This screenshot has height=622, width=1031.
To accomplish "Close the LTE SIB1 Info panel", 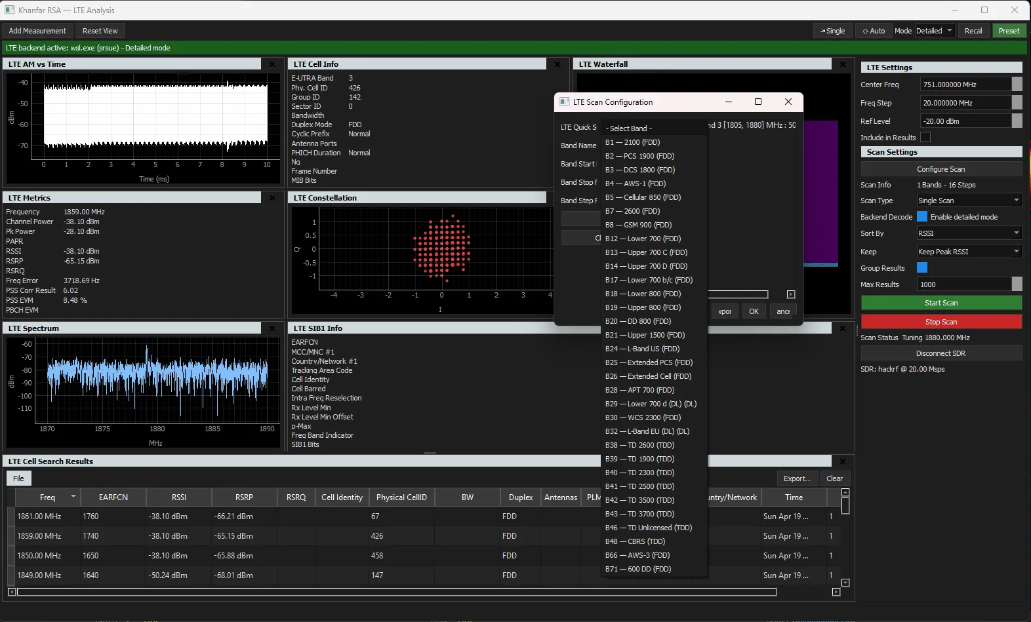I will [843, 328].
